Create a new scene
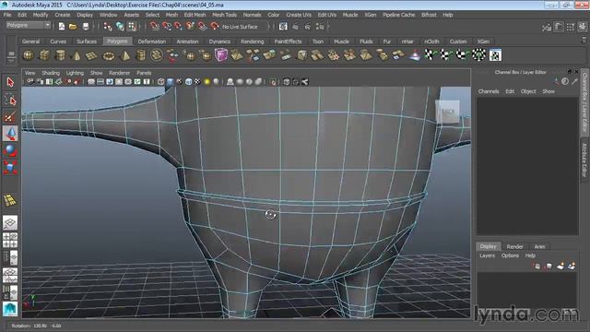This screenshot has width=590, height=332. click(62, 27)
